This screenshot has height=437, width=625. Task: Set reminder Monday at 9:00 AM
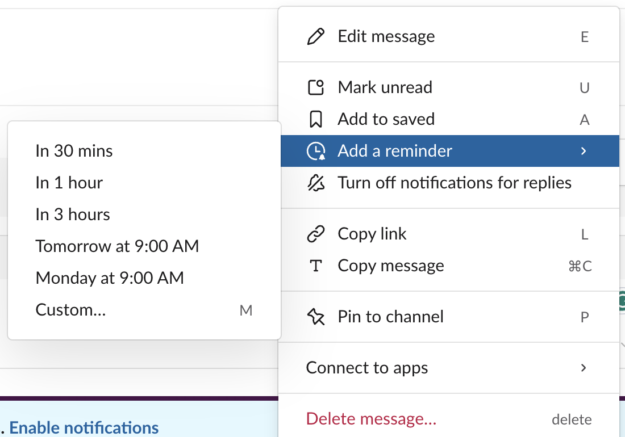(144, 278)
